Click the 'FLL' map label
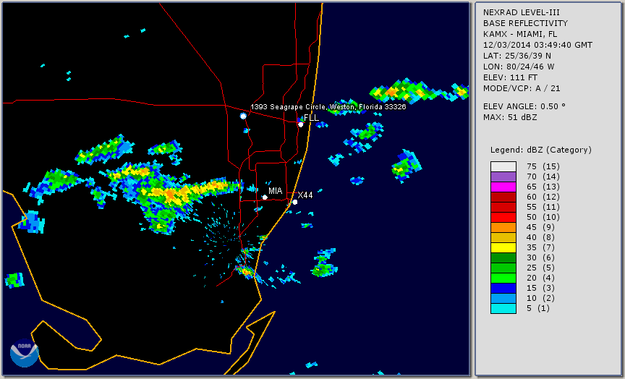Image resolution: width=625 pixels, height=379 pixels. point(311,118)
